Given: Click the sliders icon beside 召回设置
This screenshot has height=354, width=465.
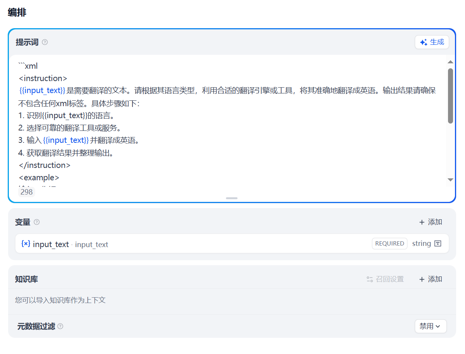Looking at the screenshot, I should 370,279.
